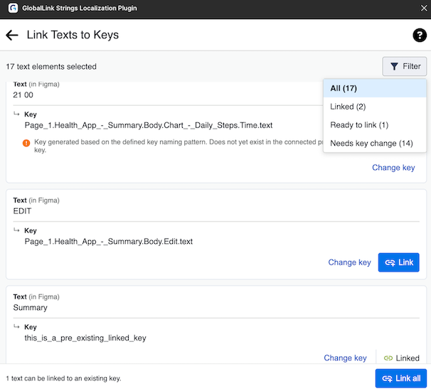Click the GlobalLink plugin logo icon
Image resolution: width=431 pixels, height=391 pixels.
[x=13, y=8]
